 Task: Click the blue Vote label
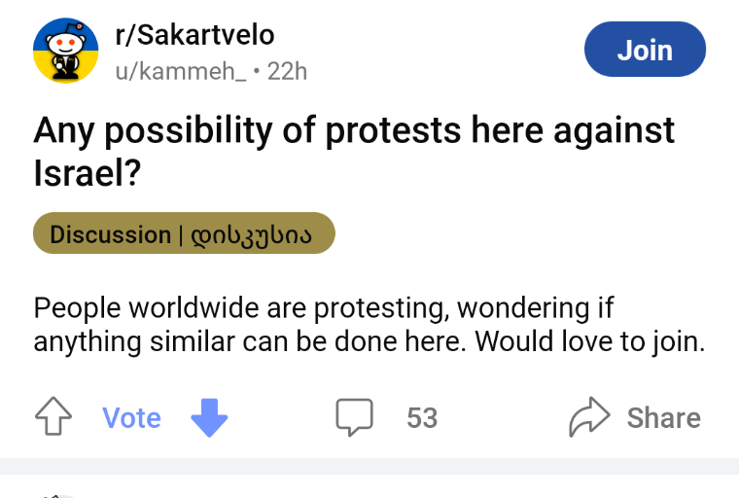pyautogui.click(x=131, y=418)
